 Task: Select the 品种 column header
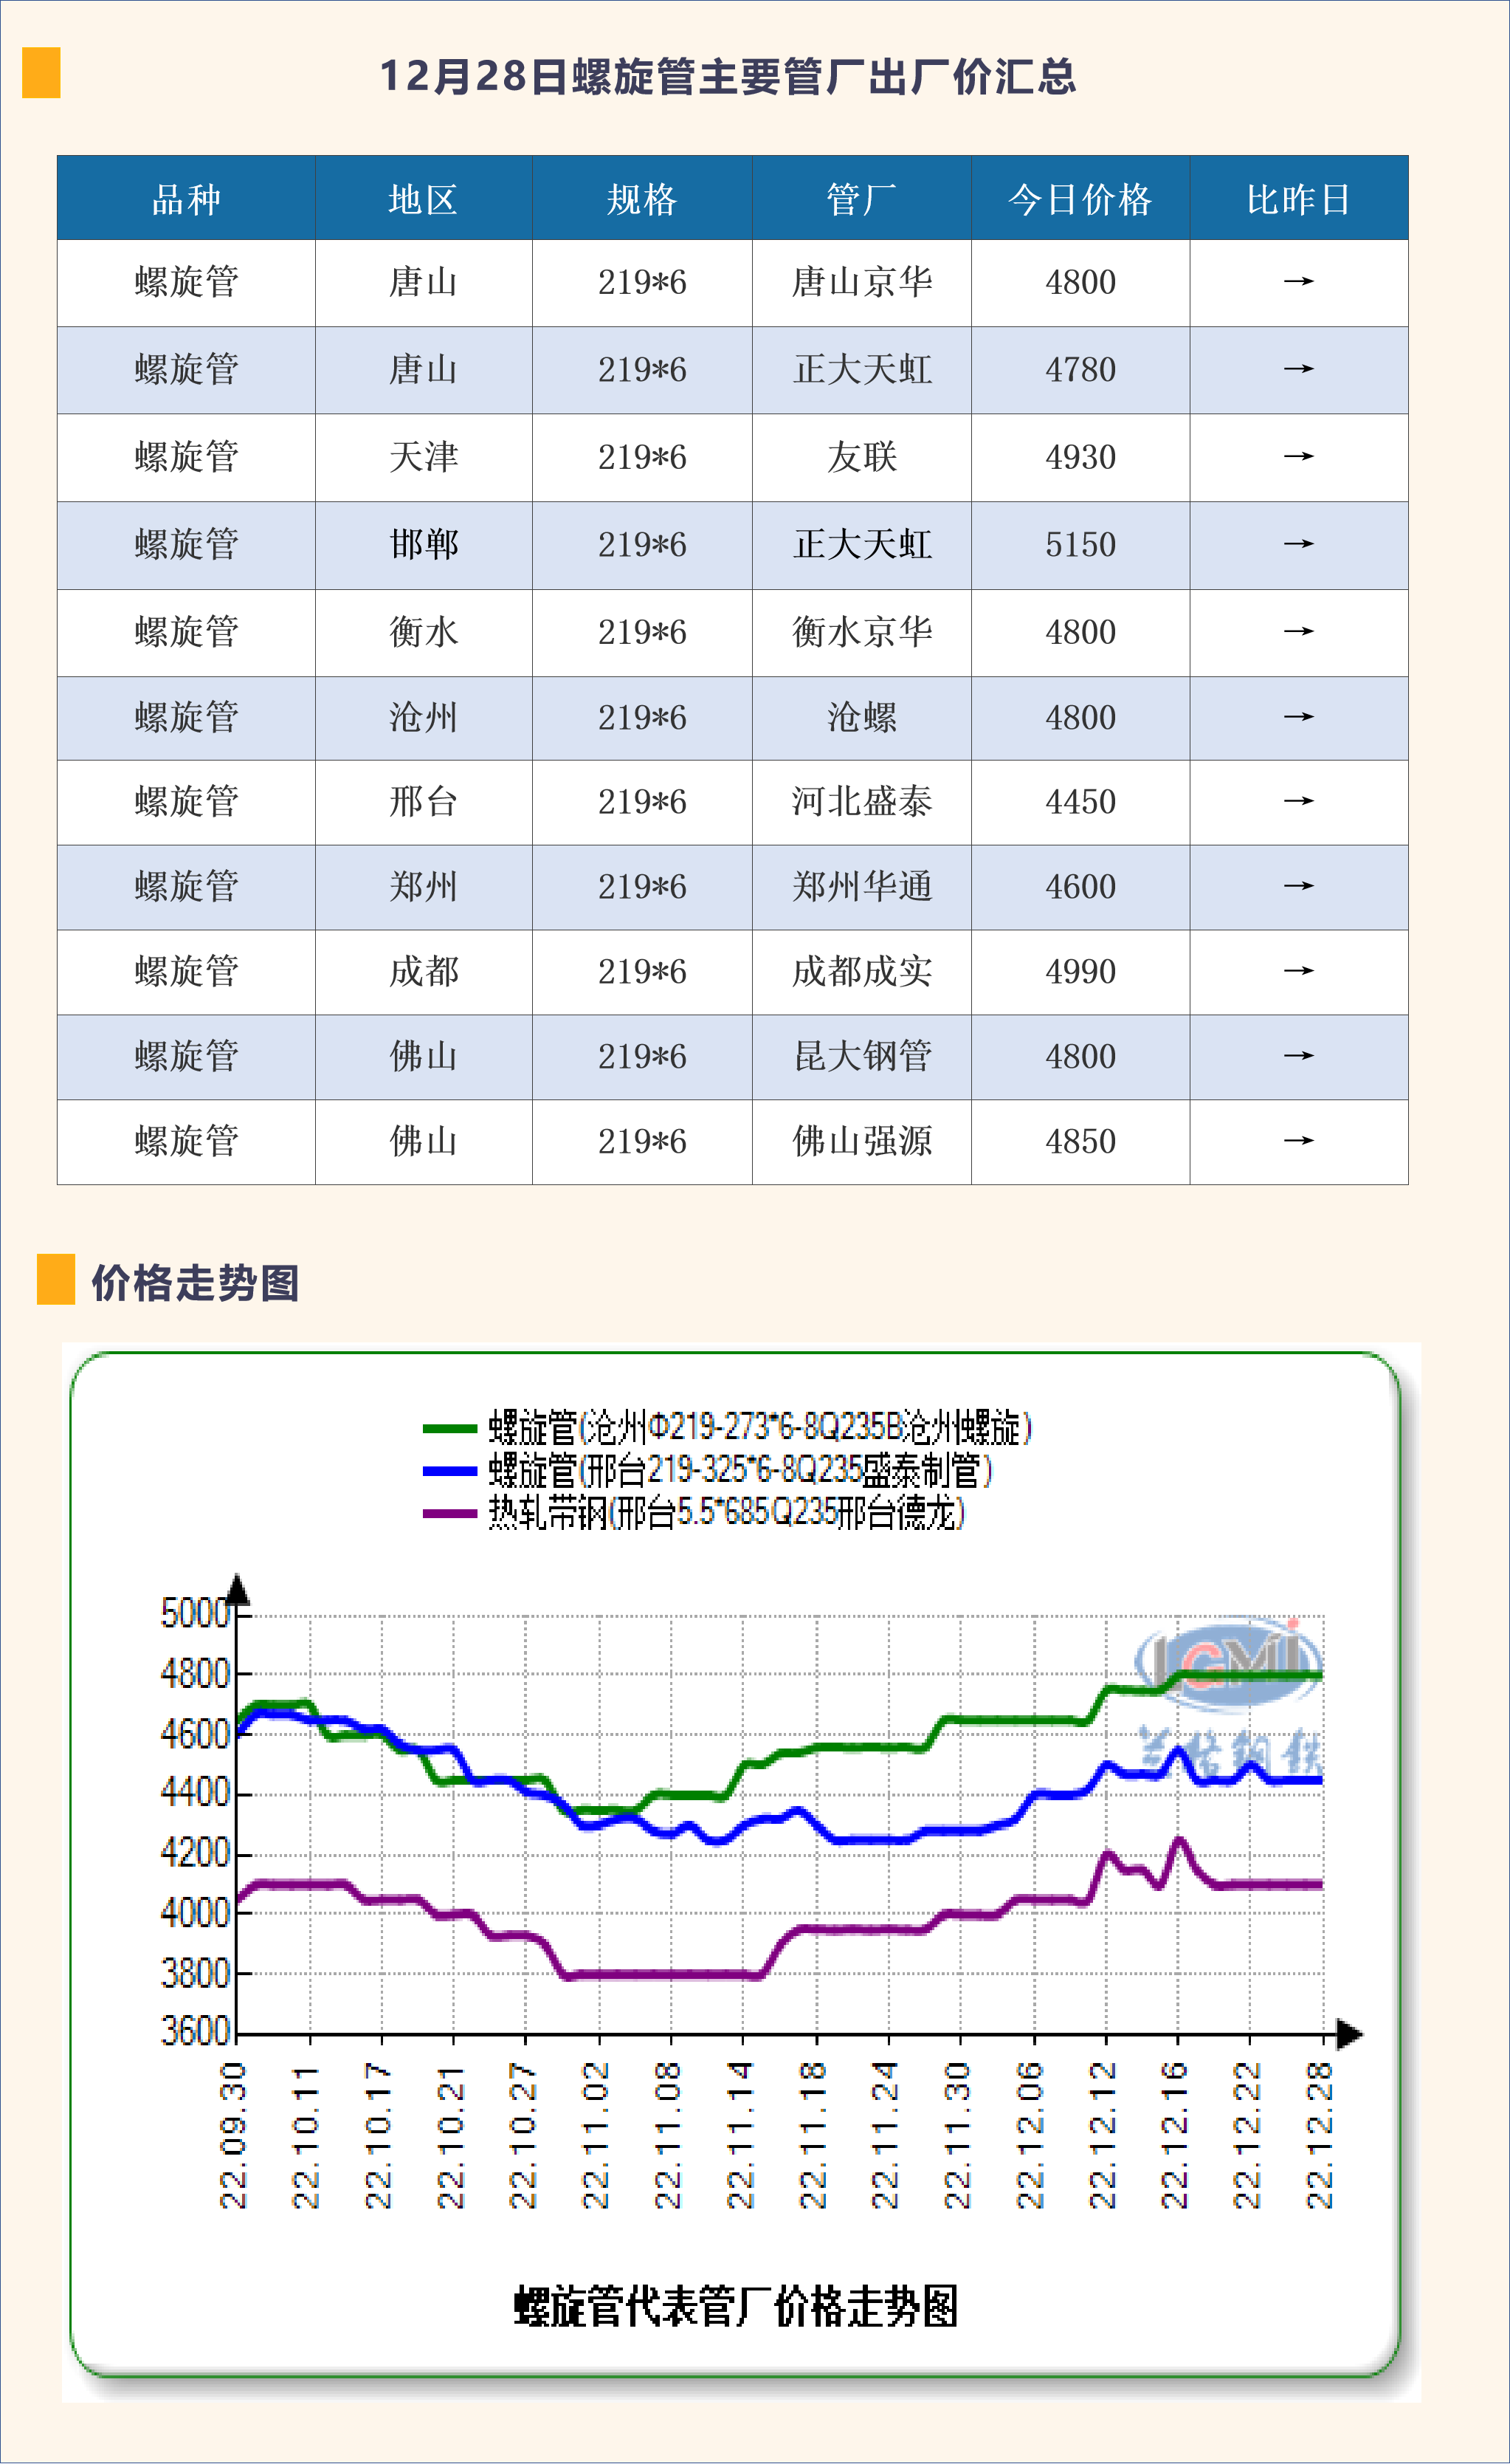186,199
